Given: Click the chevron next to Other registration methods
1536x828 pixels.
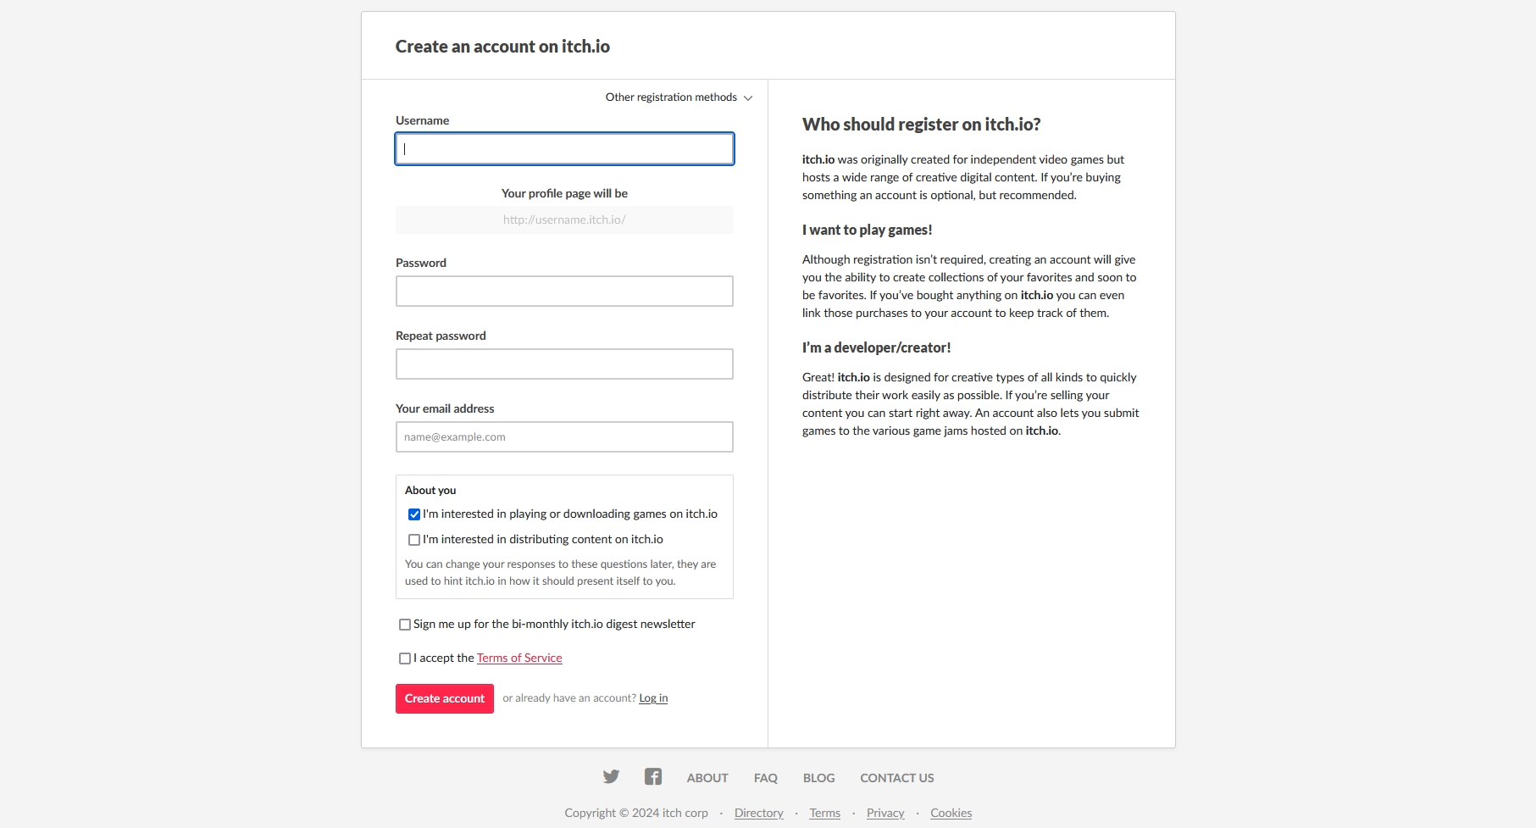Looking at the screenshot, I should click(x=748, y=98).
